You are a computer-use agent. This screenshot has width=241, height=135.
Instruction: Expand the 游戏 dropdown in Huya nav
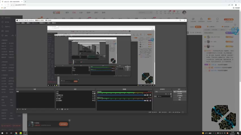coord(96,13)
